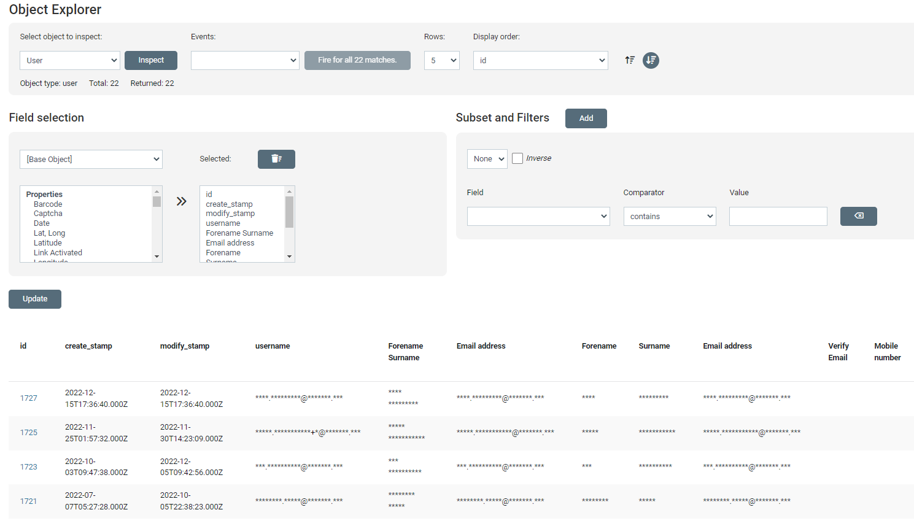Open the Events dropdown
Viewport: 914px width, 526px height.
click(245, 60)
